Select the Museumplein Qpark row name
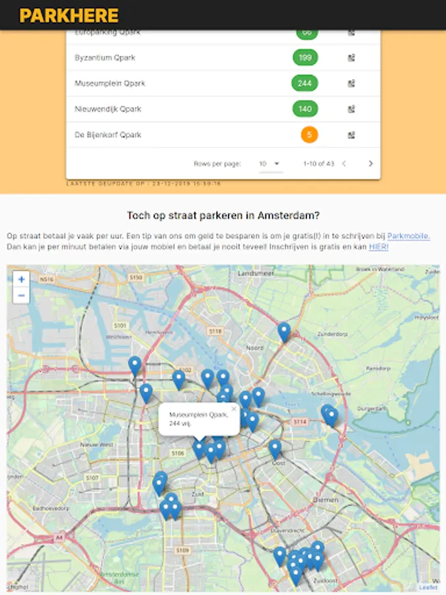The height and width of the screenshot is (595, 446). (110, 83)
